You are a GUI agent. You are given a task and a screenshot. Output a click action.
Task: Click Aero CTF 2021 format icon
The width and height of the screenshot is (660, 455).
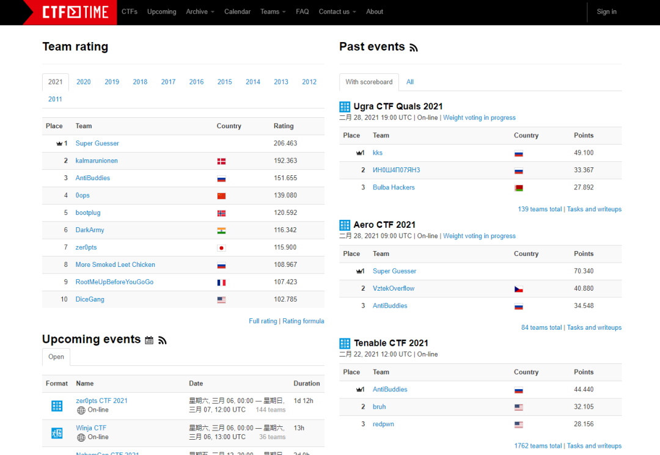point(345,225)
